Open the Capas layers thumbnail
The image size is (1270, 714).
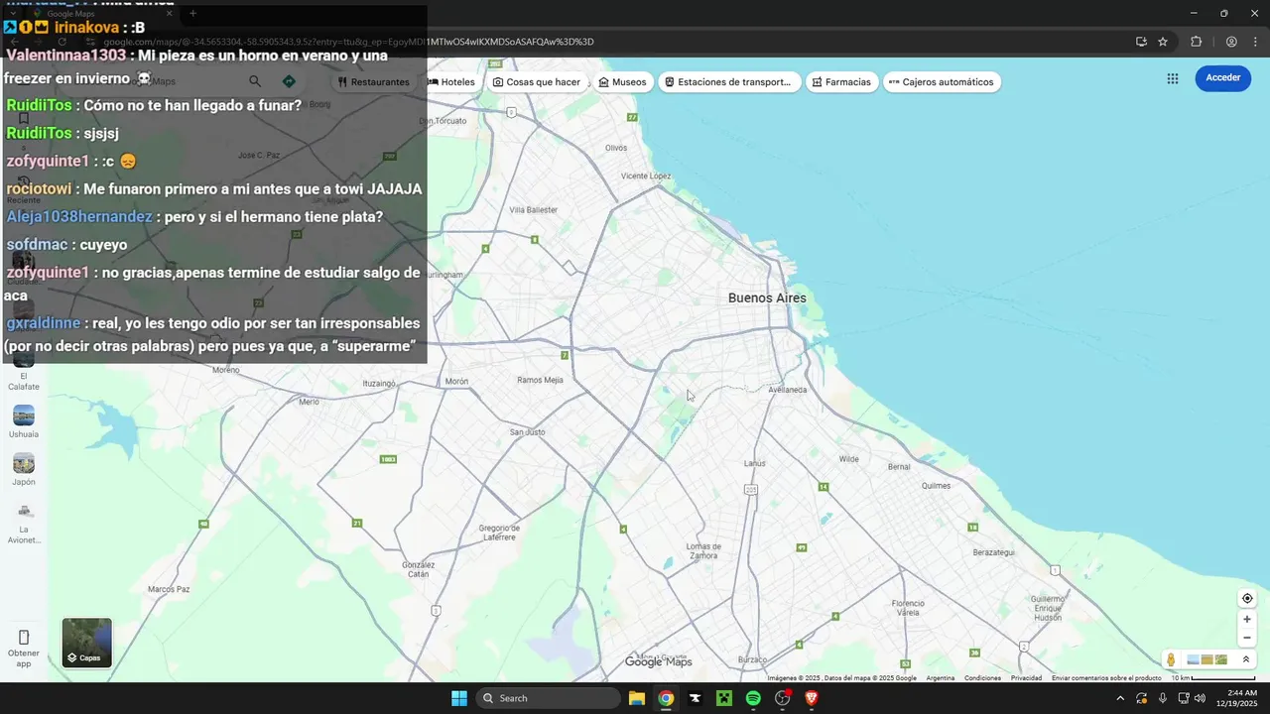pos(87,643)
